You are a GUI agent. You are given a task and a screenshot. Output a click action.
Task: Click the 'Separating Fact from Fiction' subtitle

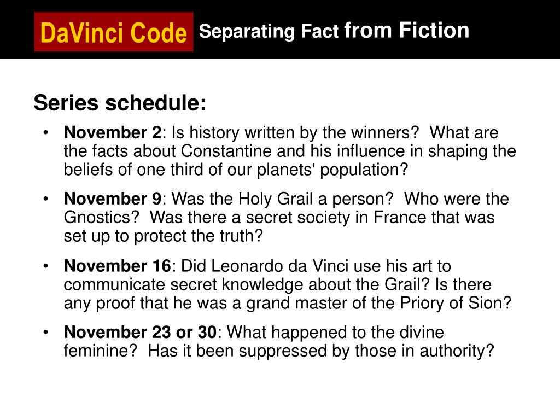point(334,31)
